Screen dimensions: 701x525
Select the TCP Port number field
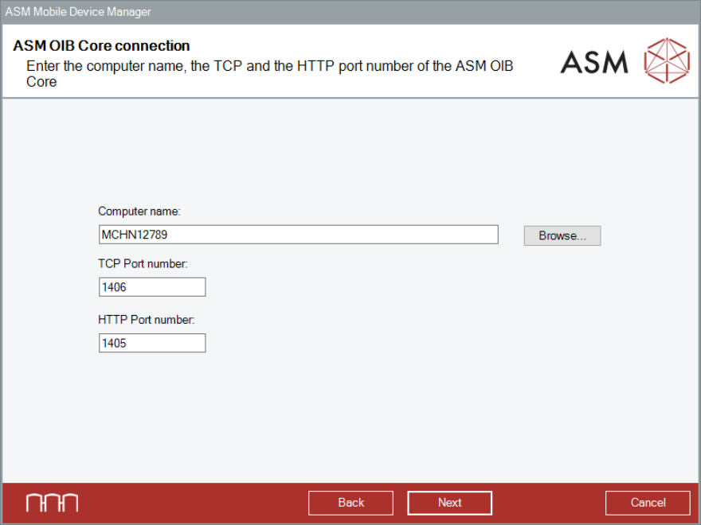(152, 286)
